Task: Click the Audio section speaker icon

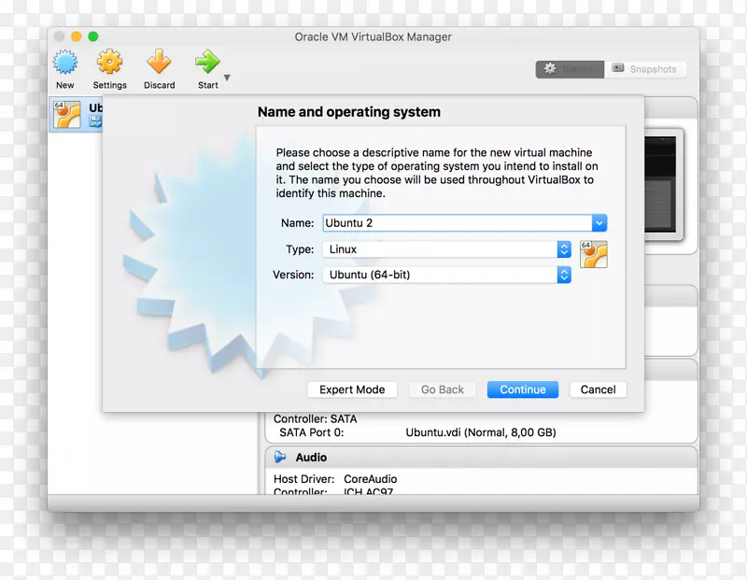Action: [x=279, y=457]
